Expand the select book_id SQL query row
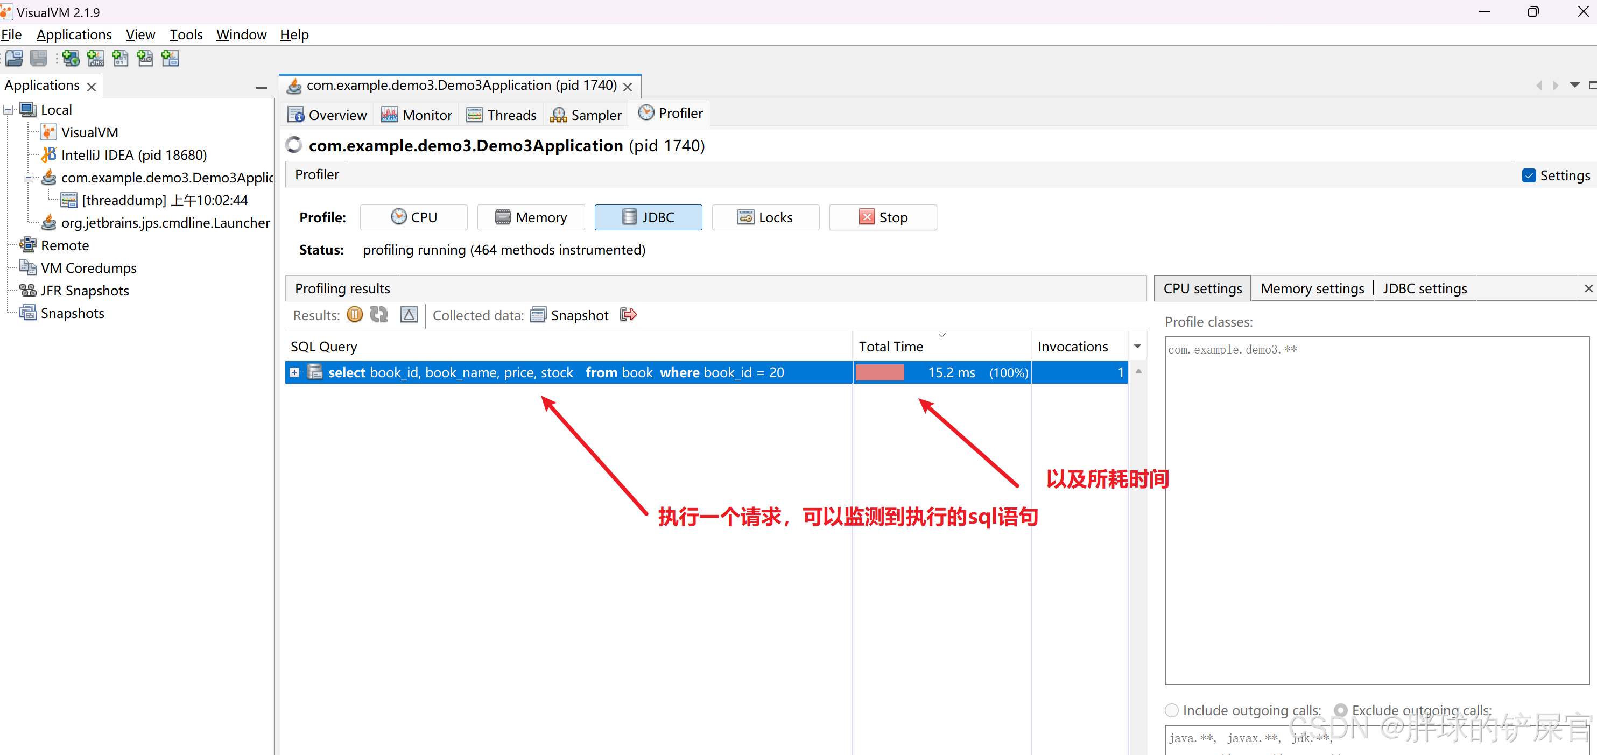Viewport: 1597px width, 755px height. pos(294,372)
